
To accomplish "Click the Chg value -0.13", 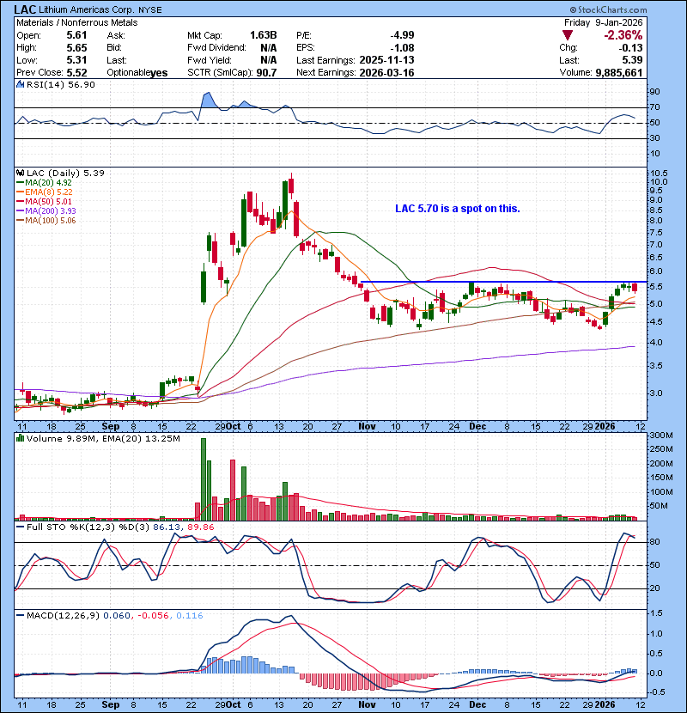I will pos(630,48).
